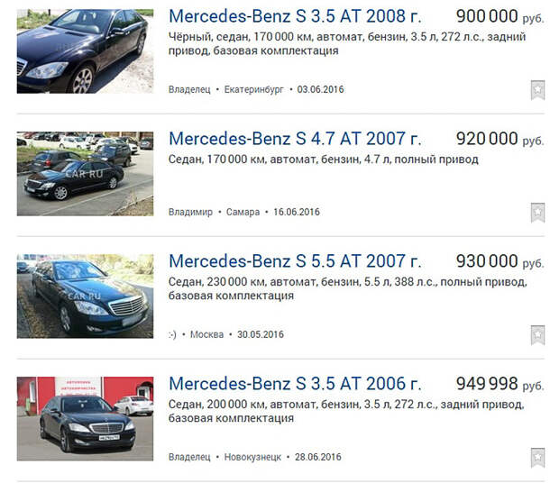Image resolution: width=559 pixels, height=483 pixels.
Task: View photo of the Samara parking lot Mercedes
Action: click(86, 174)
